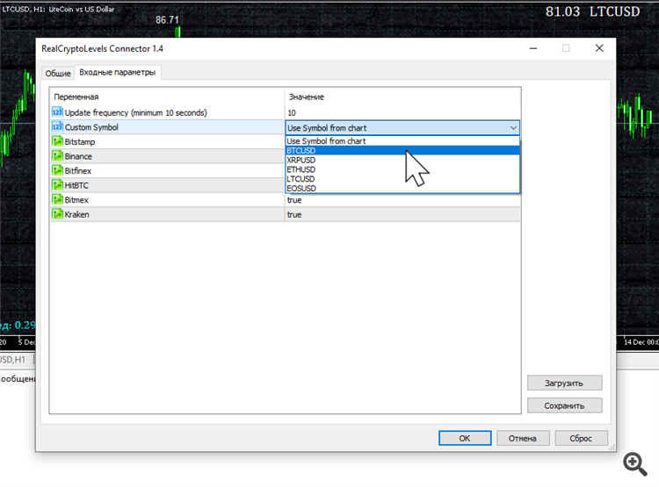
Task: Switch to the Общие tab
Action: [x=58, y=73]
